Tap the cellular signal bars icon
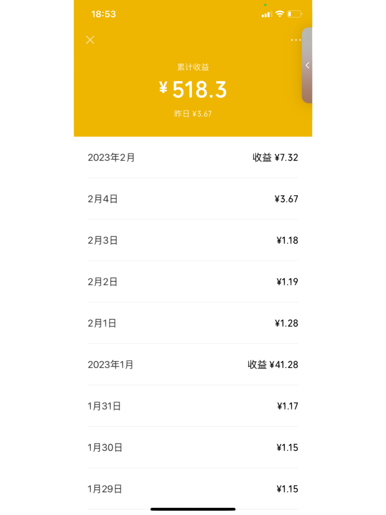 267,14
